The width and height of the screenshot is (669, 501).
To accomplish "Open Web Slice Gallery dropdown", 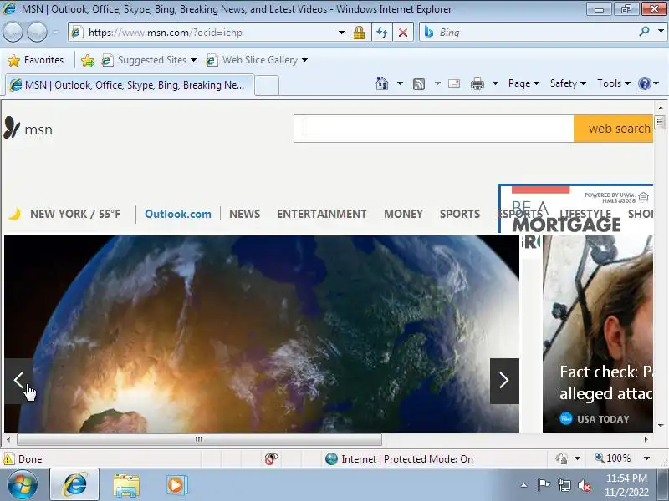I will tap(304, 60).
